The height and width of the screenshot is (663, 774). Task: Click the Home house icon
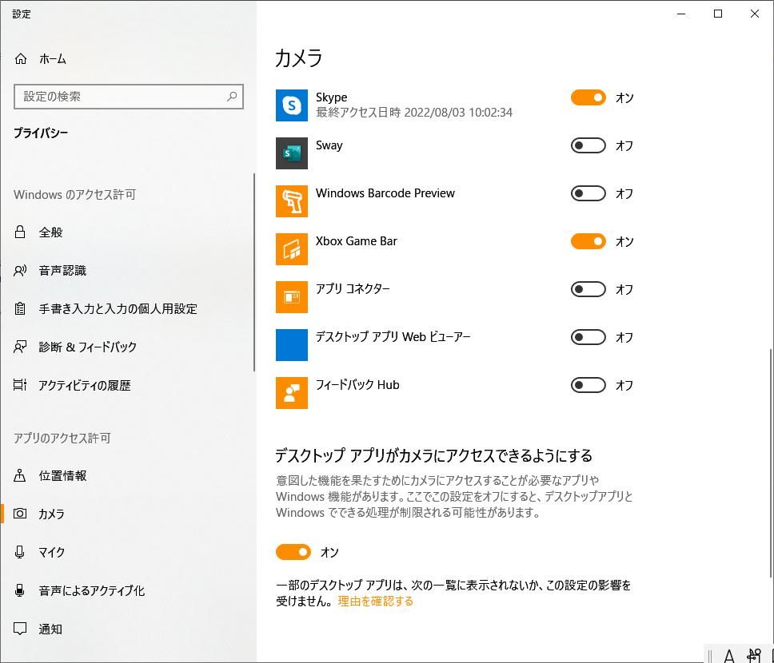pos(21,58)
